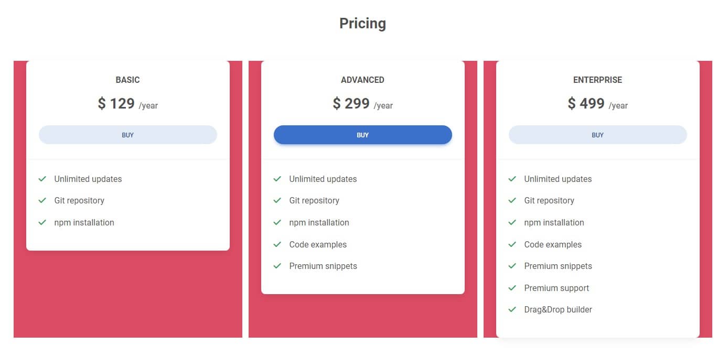Screen dimensions: 728x356
Task: Select the BASIC plan title
Action: coord(127,80)
